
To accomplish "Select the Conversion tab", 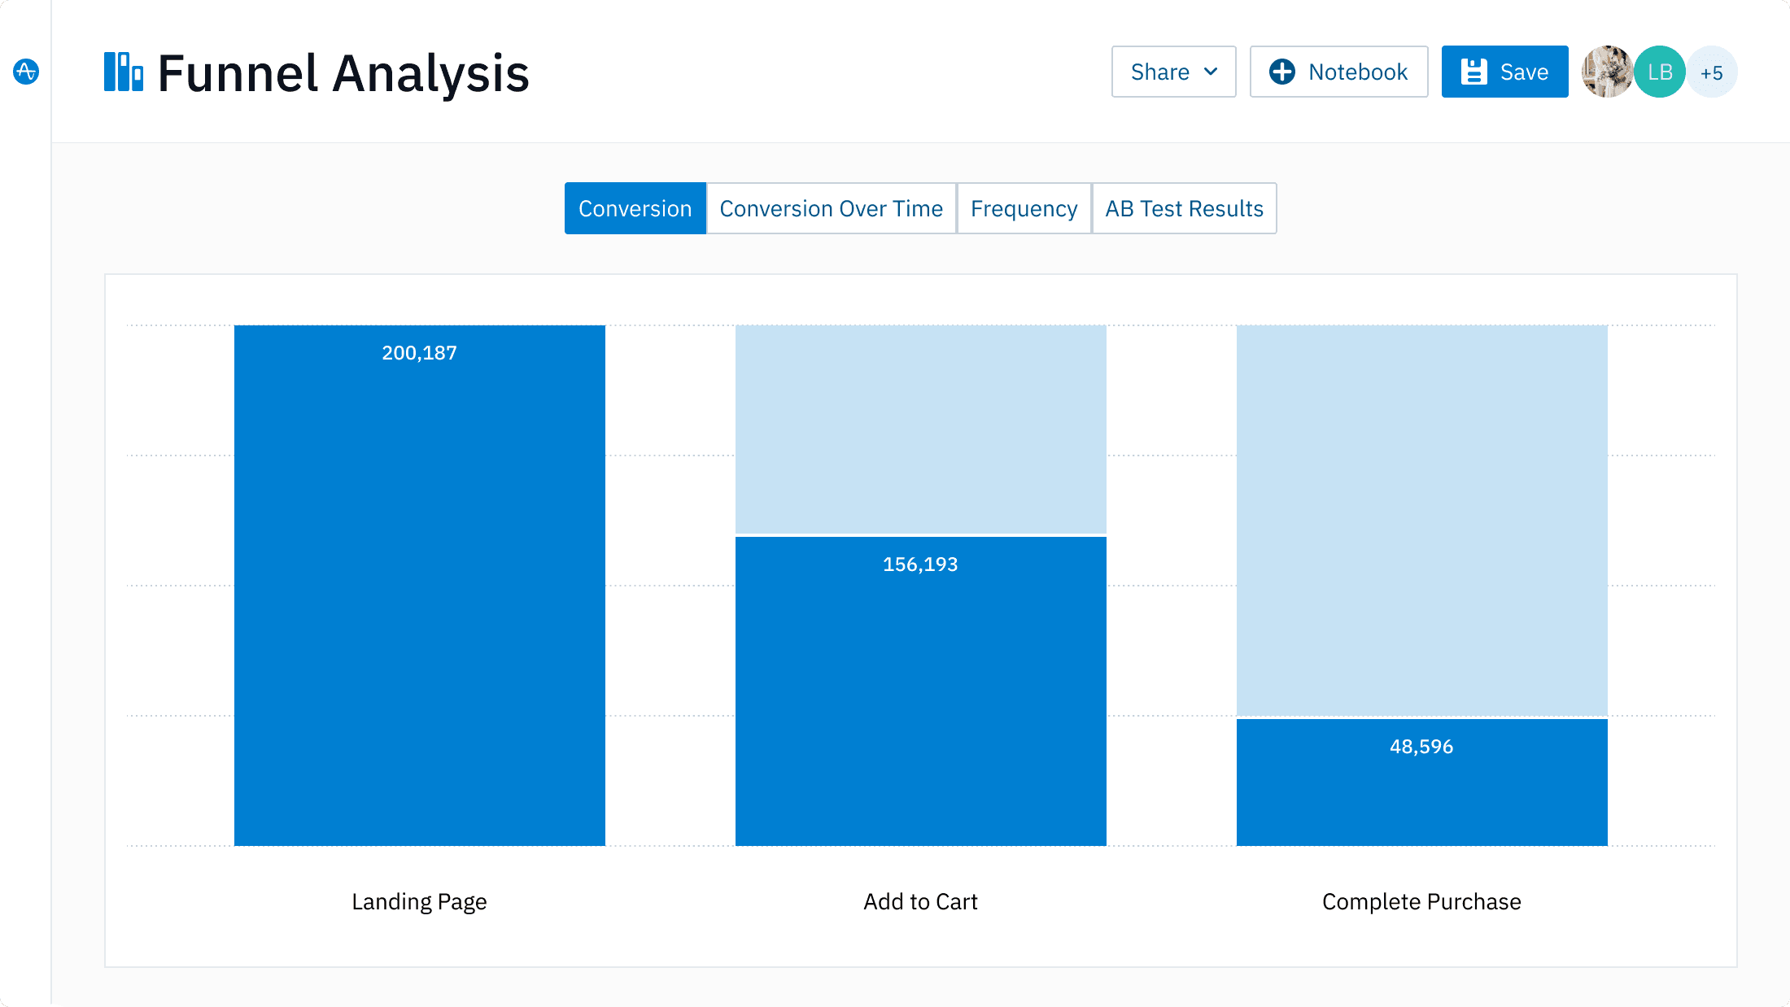I will coord(635,208).
